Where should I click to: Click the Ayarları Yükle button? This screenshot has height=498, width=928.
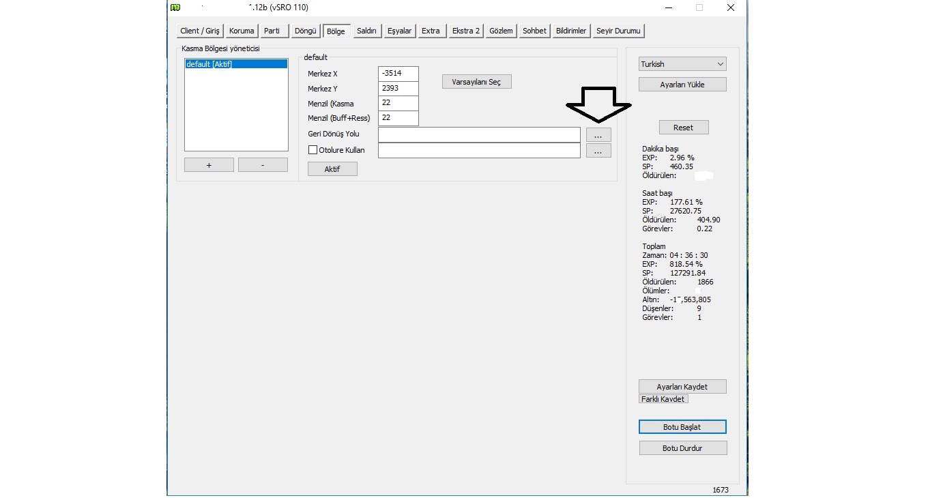(682, 85)
